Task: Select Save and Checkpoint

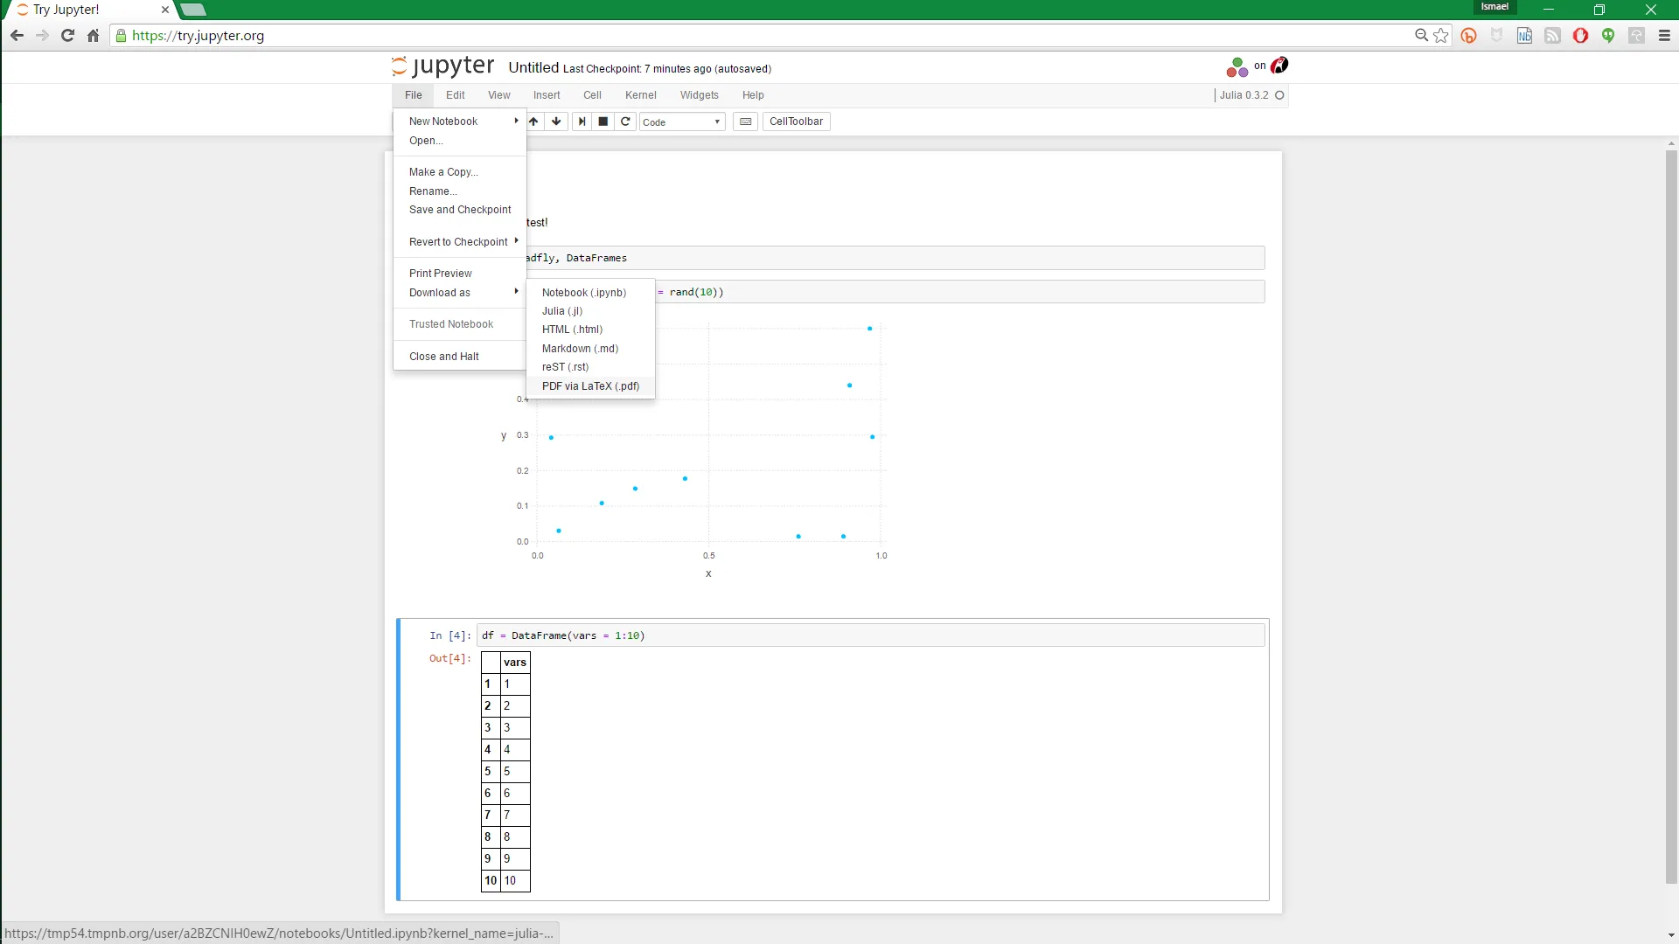Action: 460,210
